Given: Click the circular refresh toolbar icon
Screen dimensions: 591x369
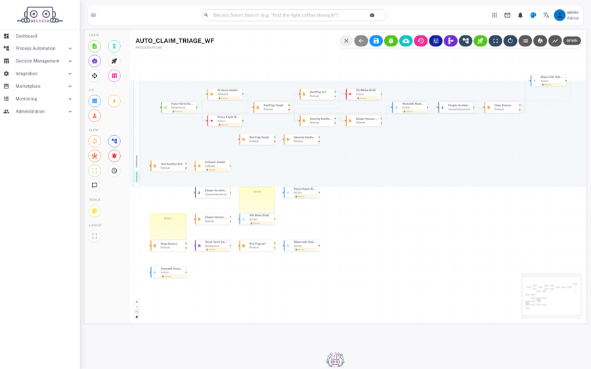Looking at the screenshot, I should point(510,41).
